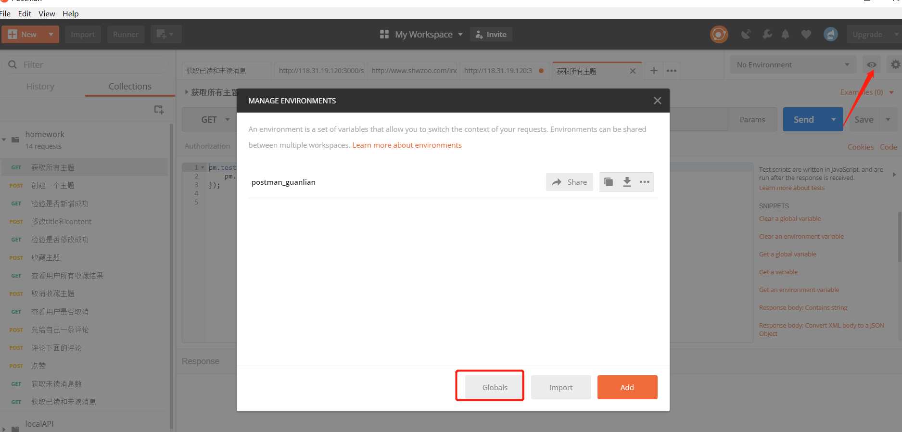Click the sidebar vertical scrollbar

pos(171,276)
